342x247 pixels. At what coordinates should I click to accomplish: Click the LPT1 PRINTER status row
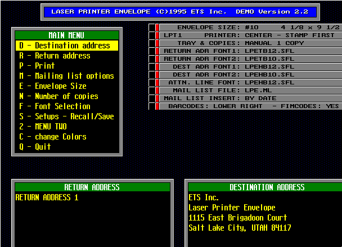251,35
